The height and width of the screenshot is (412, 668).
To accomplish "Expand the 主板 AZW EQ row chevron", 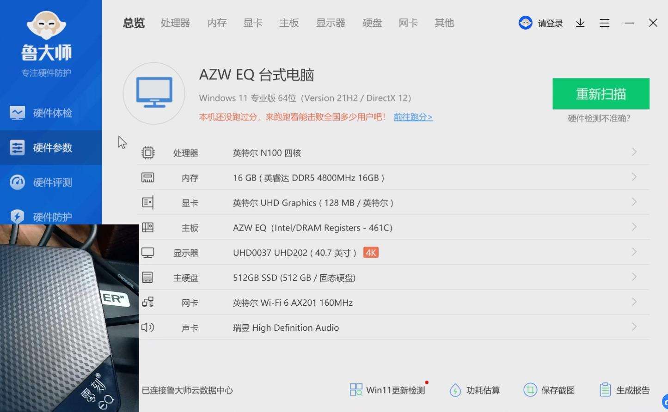I will [634, 227].
